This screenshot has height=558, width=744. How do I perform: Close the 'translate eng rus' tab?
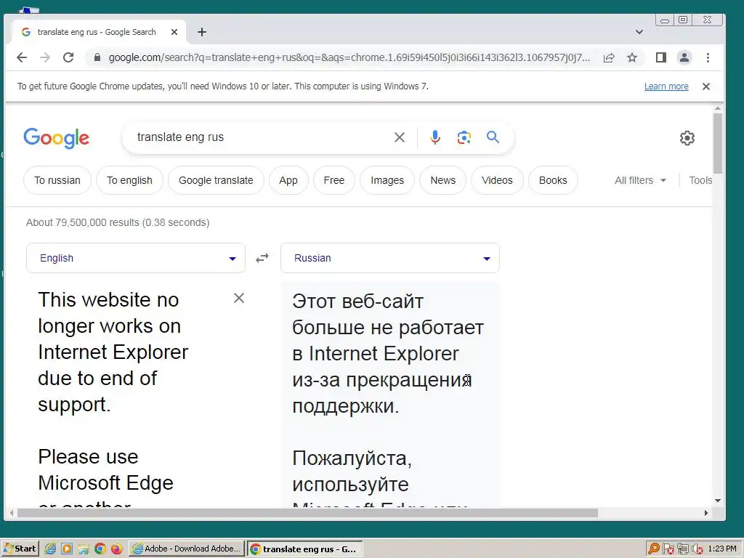point(174,32)
